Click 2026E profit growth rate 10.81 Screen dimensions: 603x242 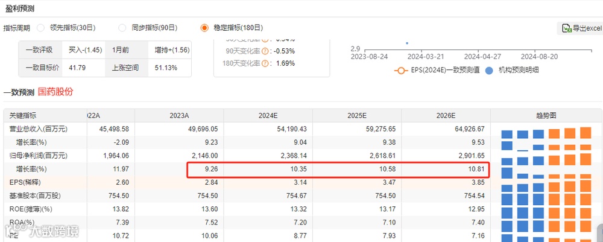pyautogui.click(x=477, y=170)
